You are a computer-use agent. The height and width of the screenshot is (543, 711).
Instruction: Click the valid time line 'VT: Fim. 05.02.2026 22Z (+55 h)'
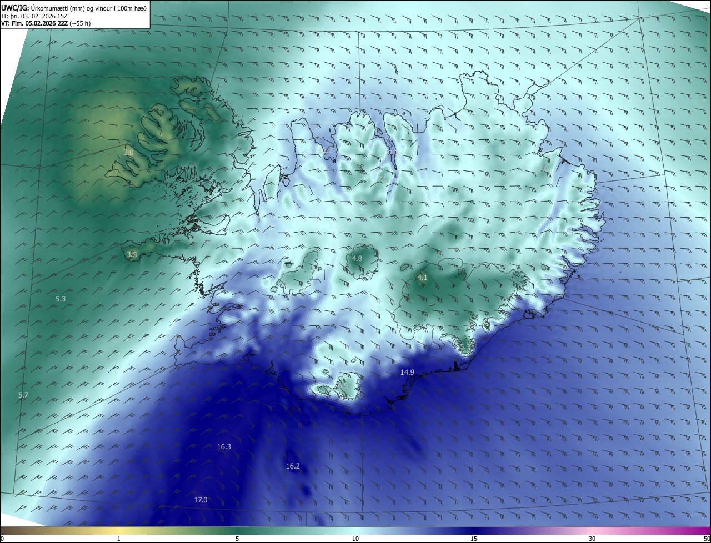point(46,23)
